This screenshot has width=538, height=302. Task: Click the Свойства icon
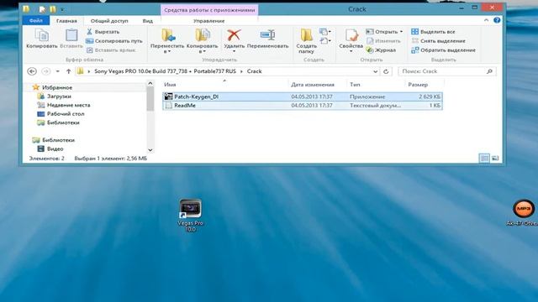[351, 35]
